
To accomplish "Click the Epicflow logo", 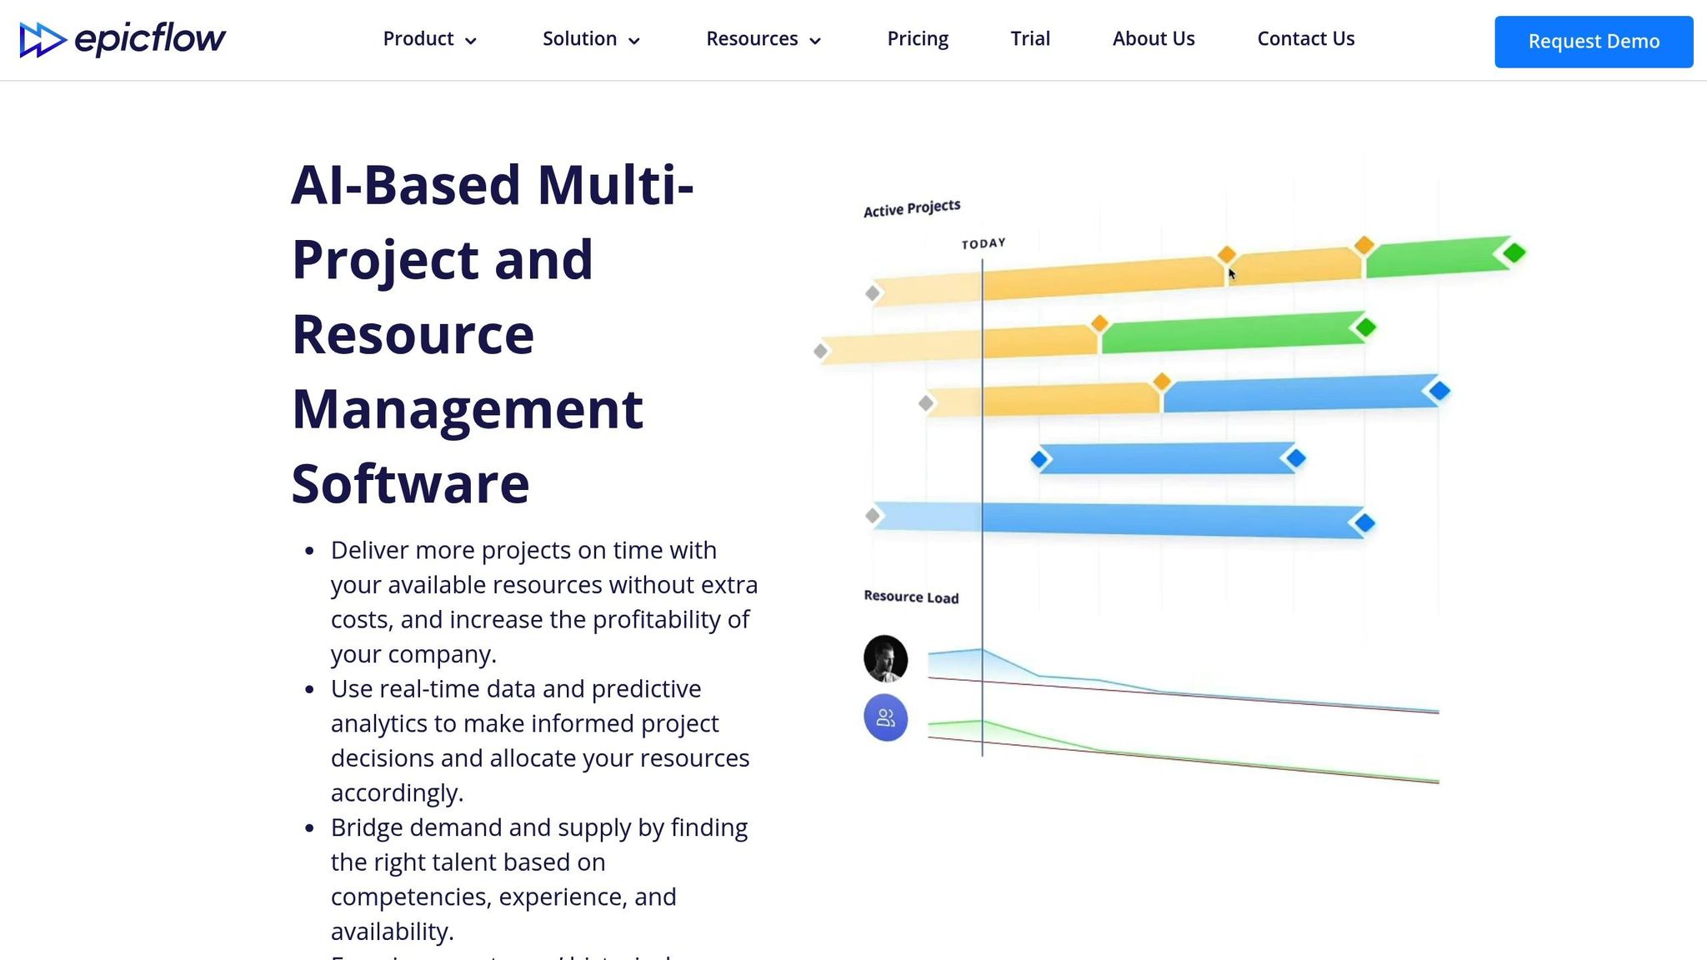I will pos(123,39).
